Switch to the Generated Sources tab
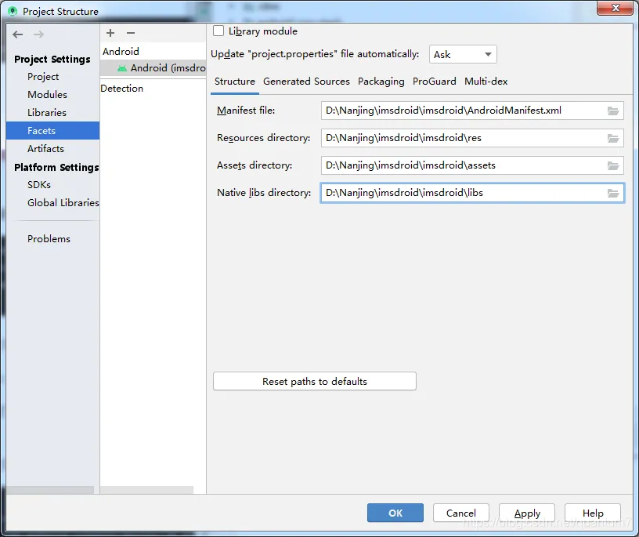Viewport: 639px width, 537px height. (x=306, y=82)
